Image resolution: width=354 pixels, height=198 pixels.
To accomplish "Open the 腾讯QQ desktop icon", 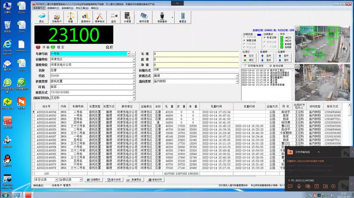I will [x=8, y=161].
